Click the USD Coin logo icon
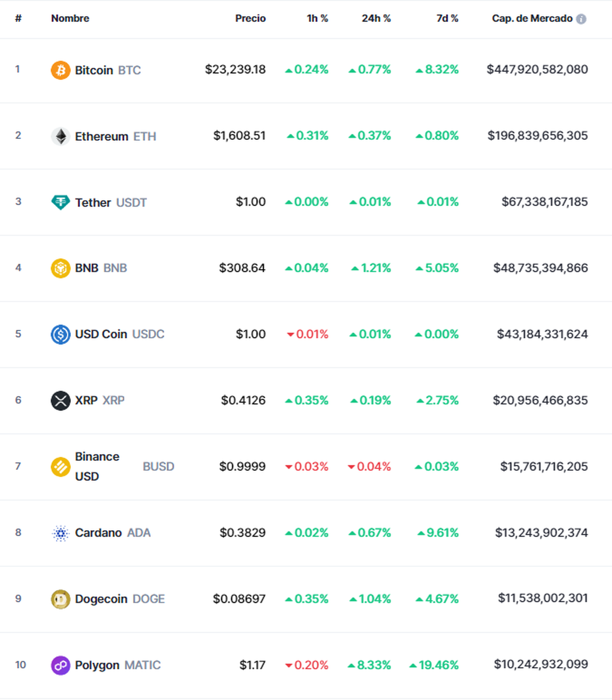 [x=61, y=334]
